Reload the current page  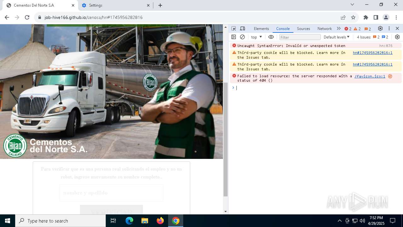(27, 17)
